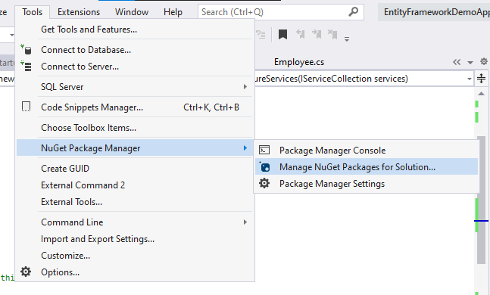490x295 pixels.
Task: Click the editor vertical scrollbar thumb
Action: [x=481, y=200]
